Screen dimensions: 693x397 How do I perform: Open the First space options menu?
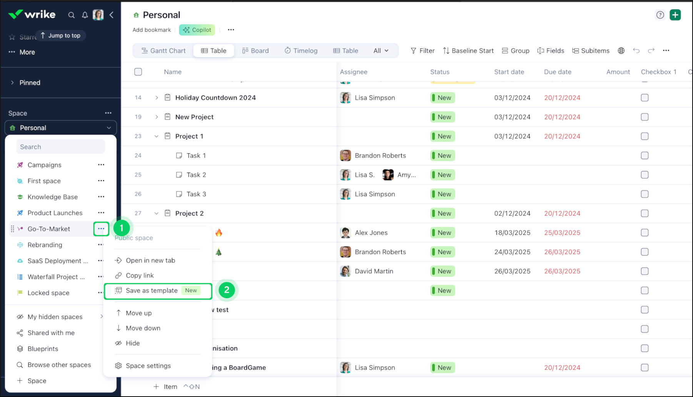[101, 181]
